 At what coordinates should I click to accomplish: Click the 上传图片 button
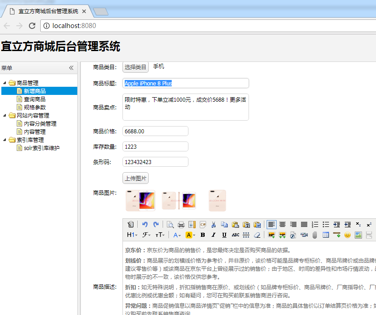point(136,179)
